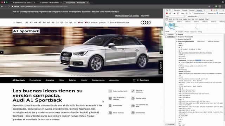The height and width of the screenshot is (126, 225).
Task: Close the DevTools panel
Action: (223, 10)
